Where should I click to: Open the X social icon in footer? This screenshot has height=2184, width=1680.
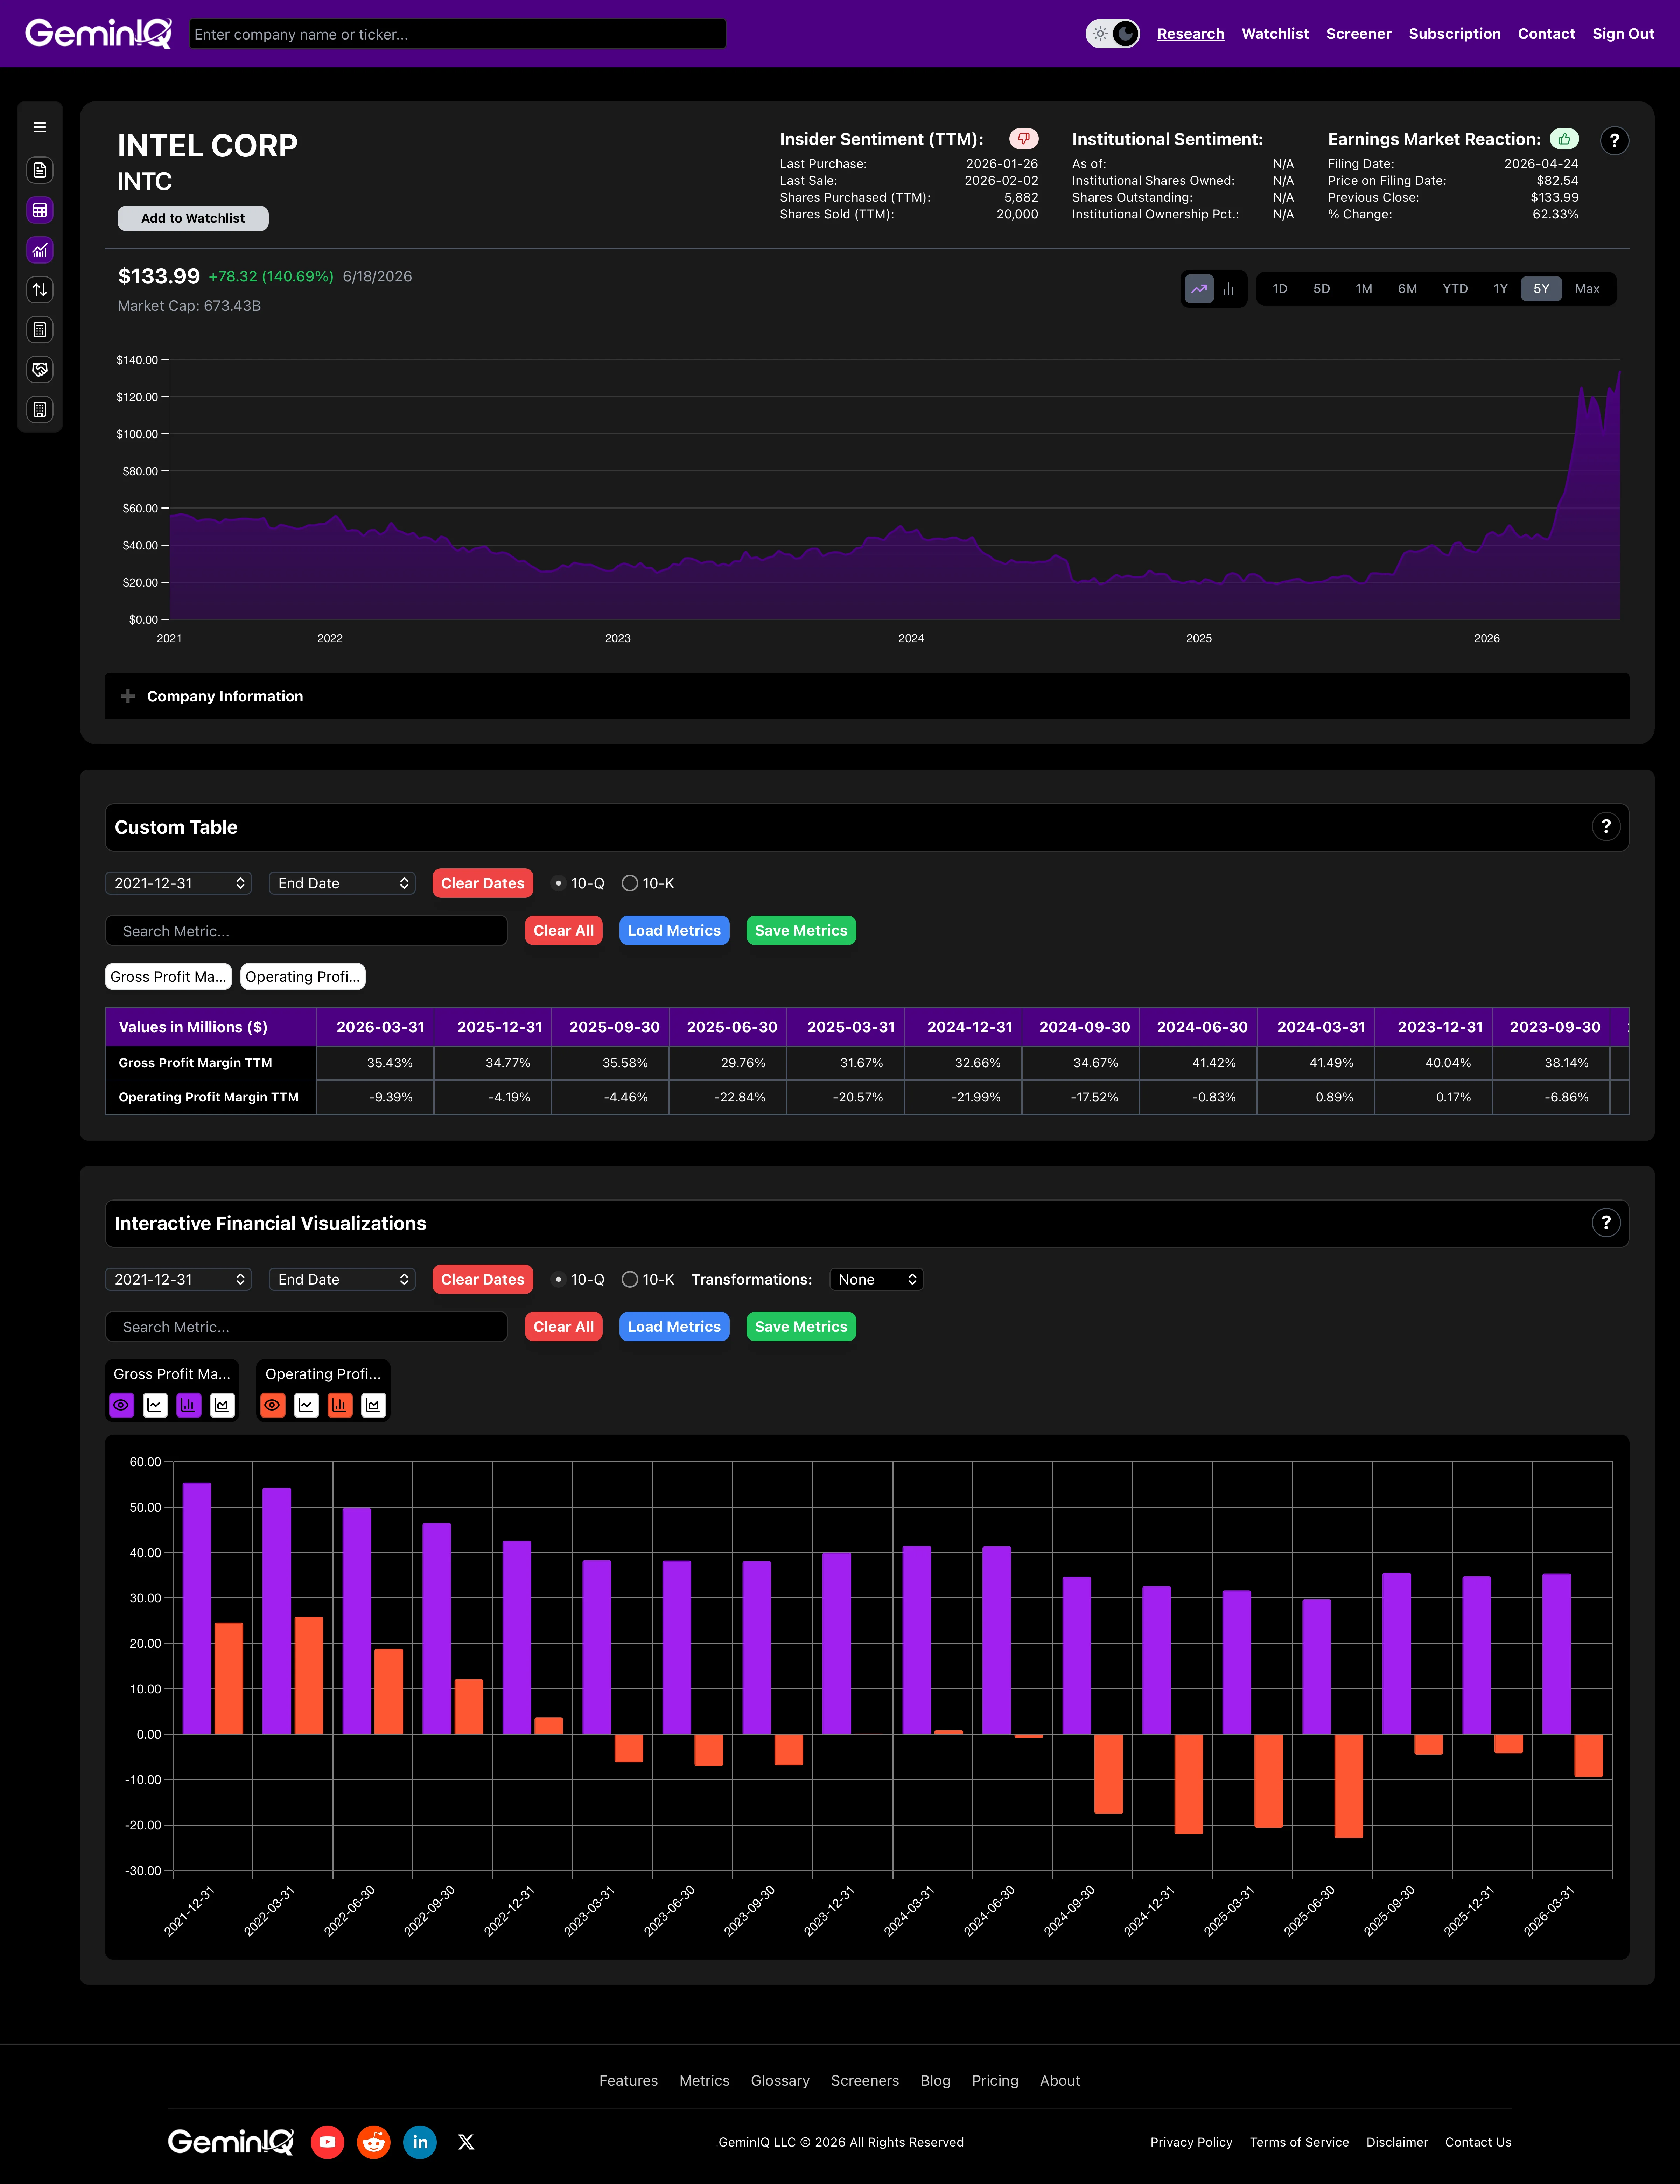(x=466, y=2142)
